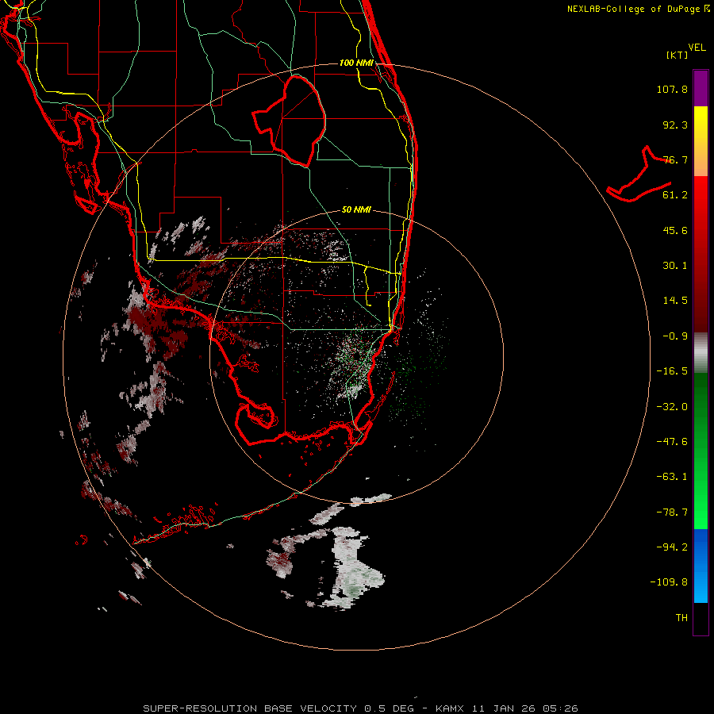
Task: Click the -63.1 legend value
Action: click(672, 477)
